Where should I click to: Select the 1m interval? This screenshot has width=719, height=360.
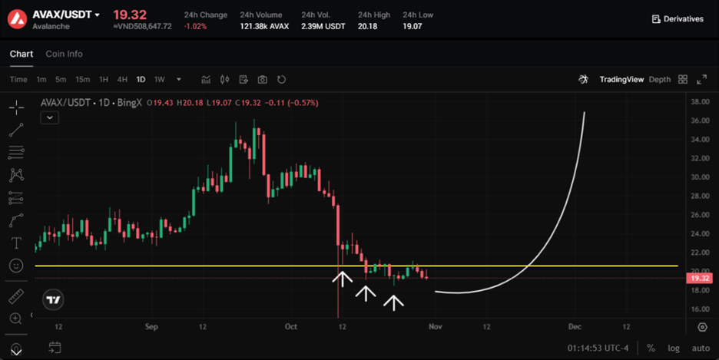coord(41,80)
